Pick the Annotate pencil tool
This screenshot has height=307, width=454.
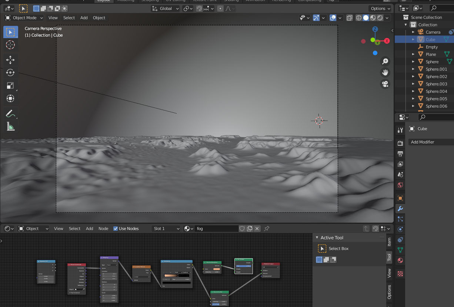tap(10, 114)
